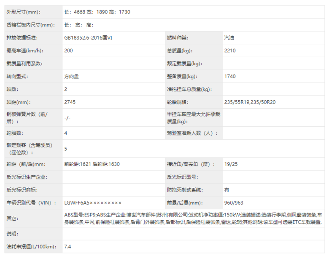Click the 燃料种类 label
329x256 pixels.
point(178,38)
